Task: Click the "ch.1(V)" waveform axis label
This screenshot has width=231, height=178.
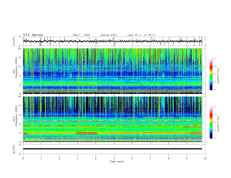Action: 14,41
